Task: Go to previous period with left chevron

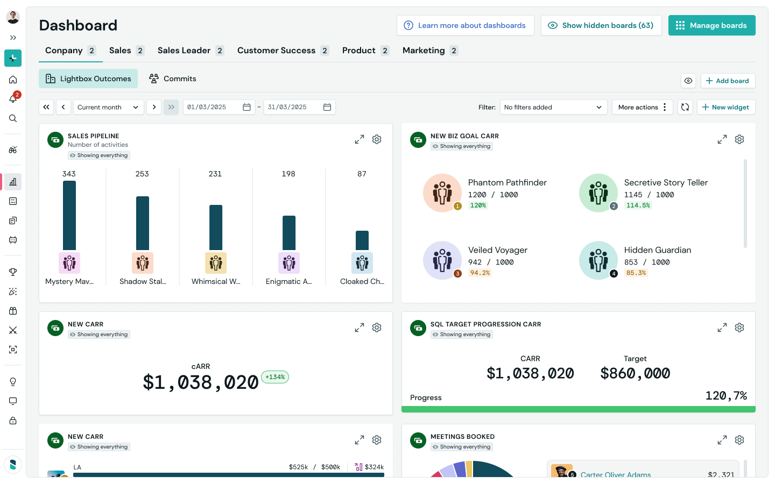Action: (x=64, y=107)
